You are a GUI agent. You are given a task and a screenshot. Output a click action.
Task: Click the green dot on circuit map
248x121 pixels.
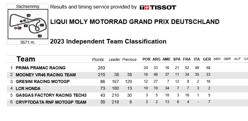point(24,20)
